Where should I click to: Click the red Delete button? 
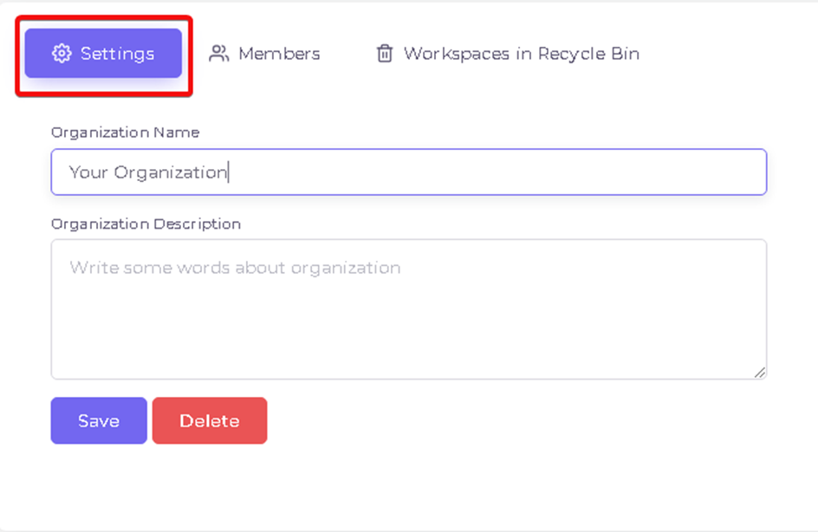click(210, 420)
